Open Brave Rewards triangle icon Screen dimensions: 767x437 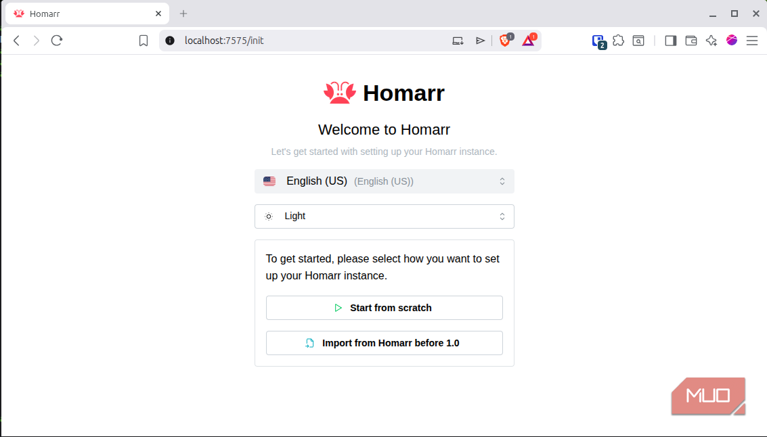529,40
